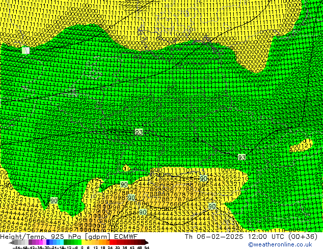This screenshot has height=249, width=323.
Task: Click the '12:00 UTC' time text
Action: point(266,236)
